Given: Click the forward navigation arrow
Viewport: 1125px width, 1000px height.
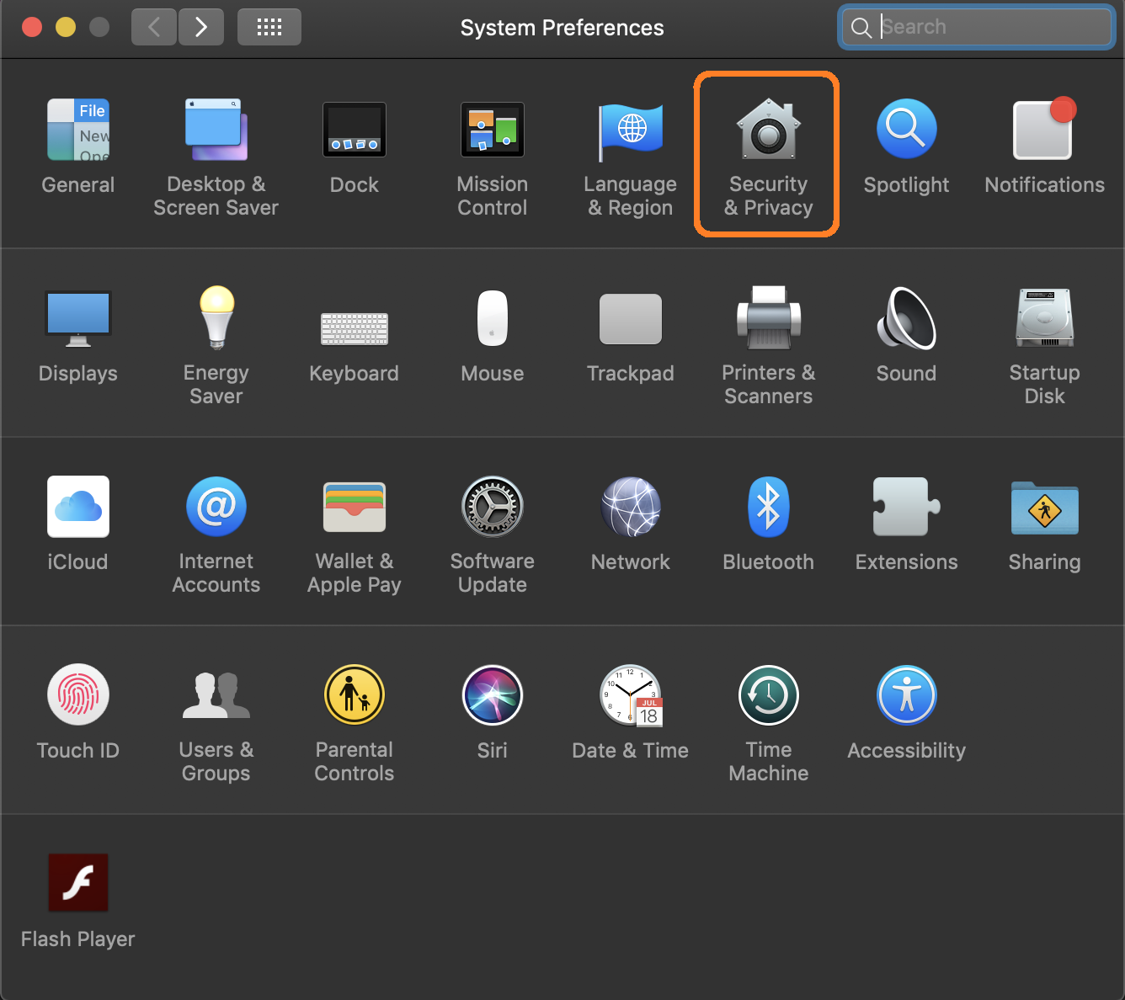Looking at the screenshot, I should click(201, 27).
